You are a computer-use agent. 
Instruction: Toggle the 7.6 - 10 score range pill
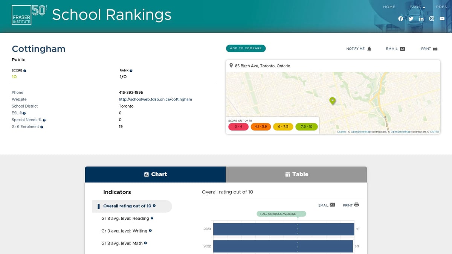pos(305,127)
